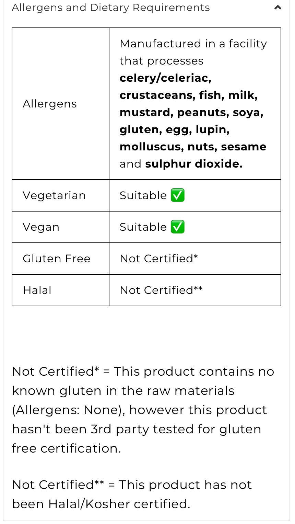Click 'molluscus, nuts, sesame' allergen line
This screenshot has height=524, width=295.
coord(193,147)
